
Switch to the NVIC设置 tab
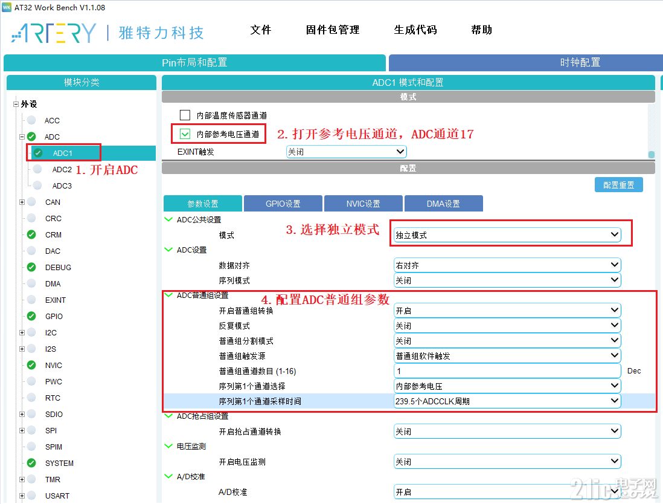point(364,204)
